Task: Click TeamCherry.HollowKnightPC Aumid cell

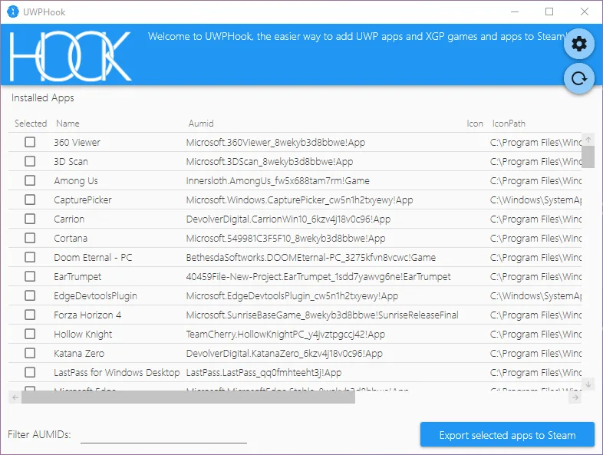Action: (x=285, y=335)
